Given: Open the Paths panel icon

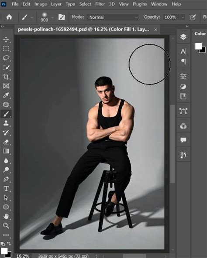Looking at the screenshot, I should (x=183, y=111).
